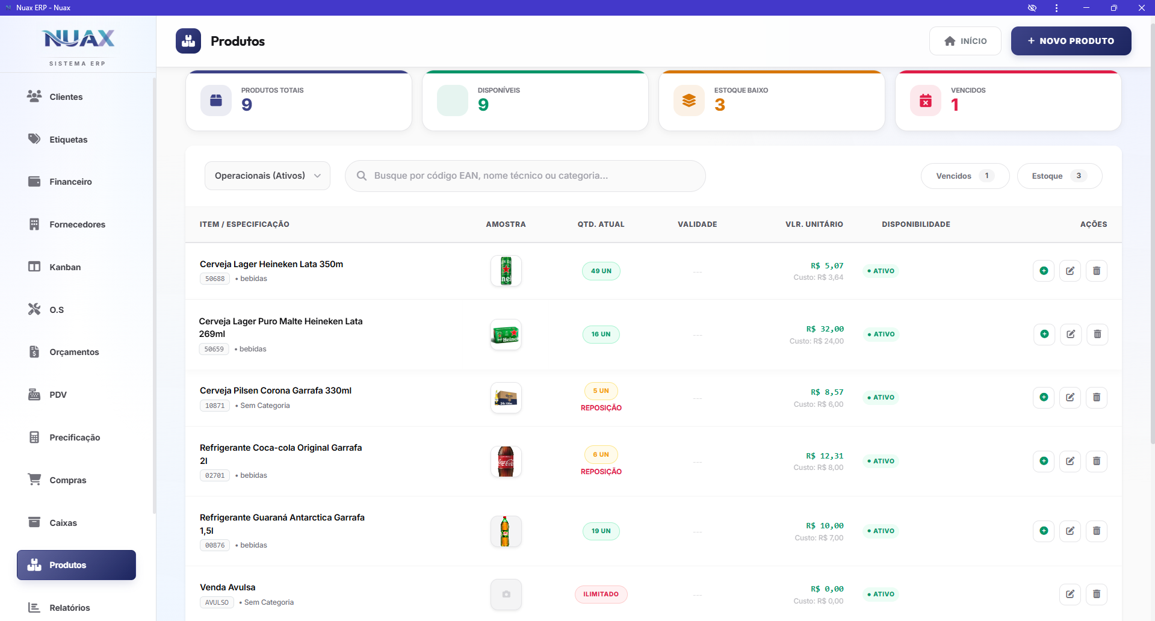Click the Produtos page header icon

(188, 41)
